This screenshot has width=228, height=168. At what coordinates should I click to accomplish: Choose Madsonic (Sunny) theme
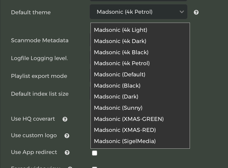coord(118,108)
